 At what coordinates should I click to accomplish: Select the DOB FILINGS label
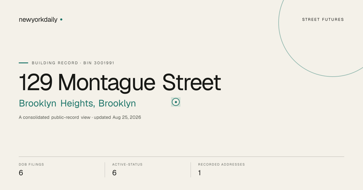pos(31,164)
